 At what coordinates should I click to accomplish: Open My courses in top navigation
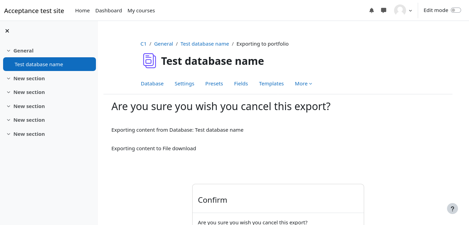(141, 11)
